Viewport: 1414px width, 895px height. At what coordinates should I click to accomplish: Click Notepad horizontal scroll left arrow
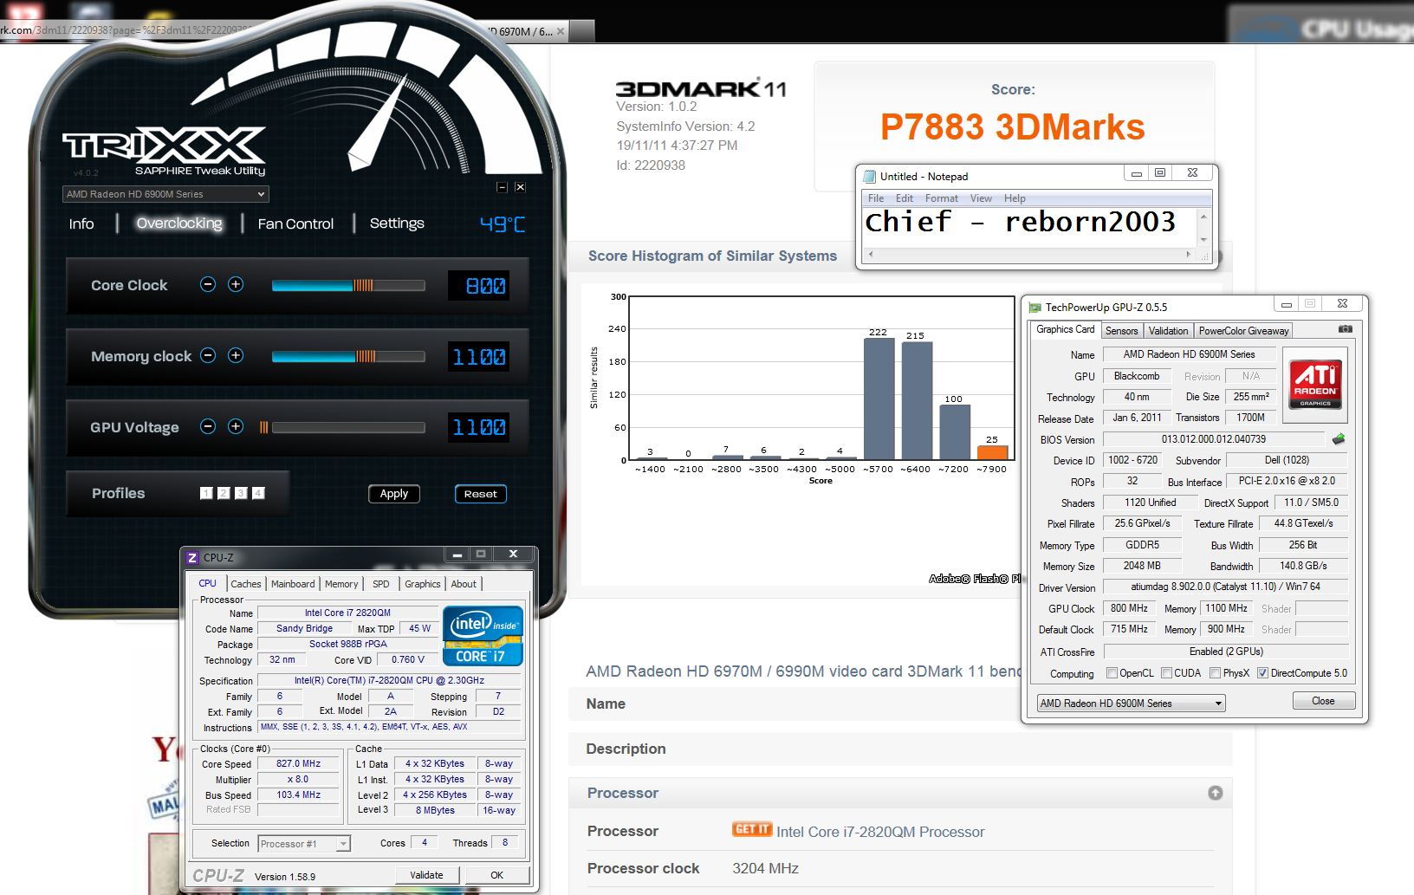871,255
